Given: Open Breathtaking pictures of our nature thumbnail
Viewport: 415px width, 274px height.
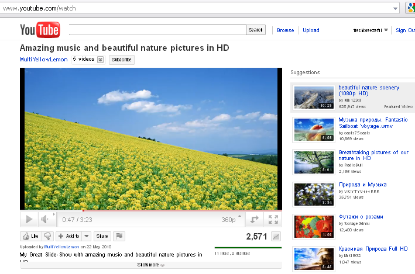Looking at the screenshot, I should [314, 162].
